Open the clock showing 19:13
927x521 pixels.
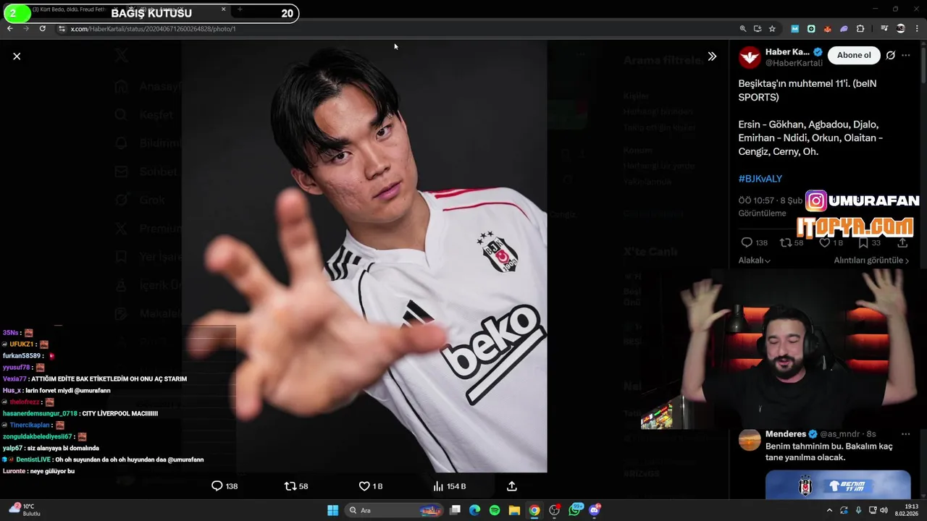[906, 510]
